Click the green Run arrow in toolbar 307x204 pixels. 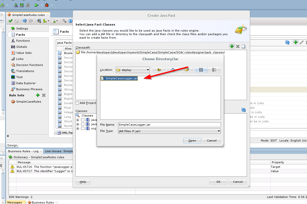pos(36,5)
